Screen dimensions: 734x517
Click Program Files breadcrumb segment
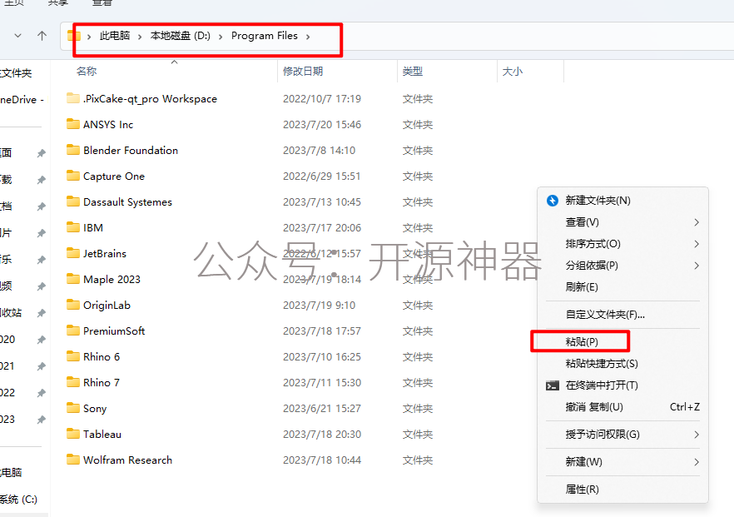click(265, 36)
